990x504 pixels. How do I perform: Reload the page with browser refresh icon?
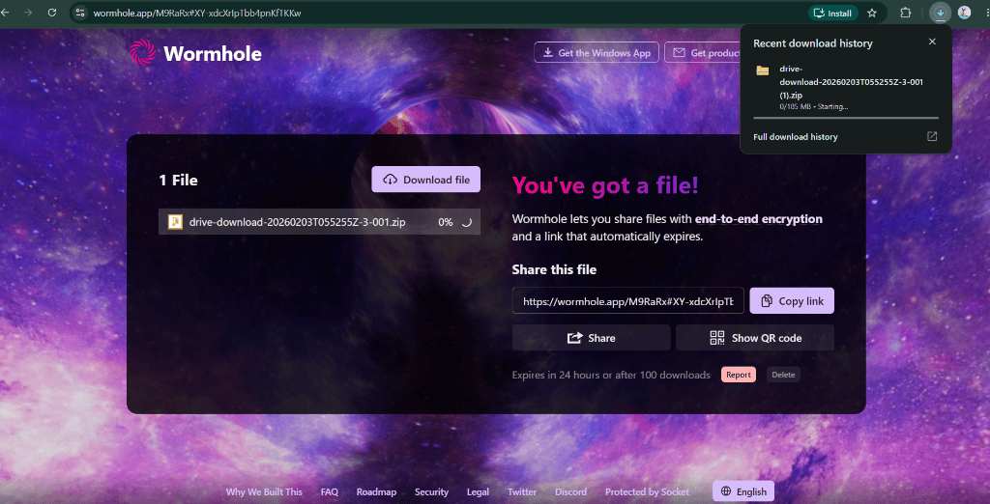tap(52, 13)
